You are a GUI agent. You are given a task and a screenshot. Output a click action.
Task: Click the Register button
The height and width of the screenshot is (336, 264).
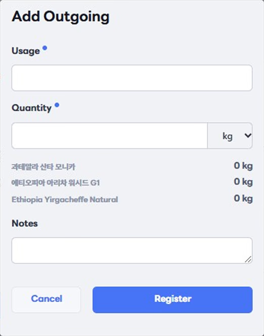[x=172, y=300]
